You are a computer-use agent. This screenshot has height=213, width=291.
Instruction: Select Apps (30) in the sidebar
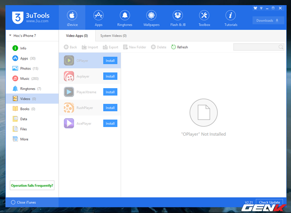(x=32, y=59)
